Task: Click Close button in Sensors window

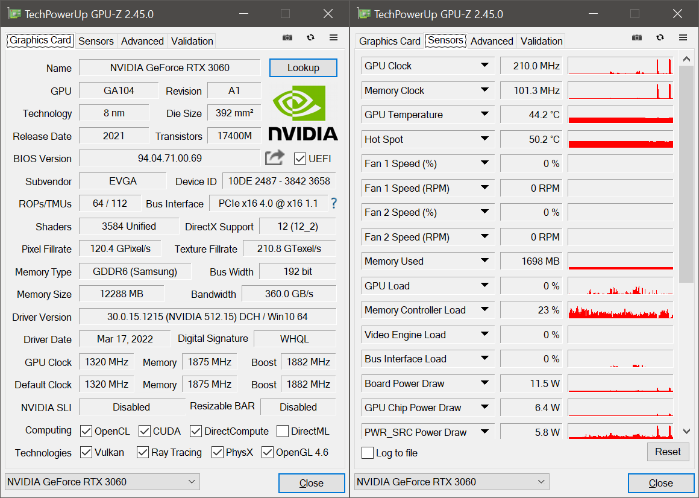Action: point(661,484)
